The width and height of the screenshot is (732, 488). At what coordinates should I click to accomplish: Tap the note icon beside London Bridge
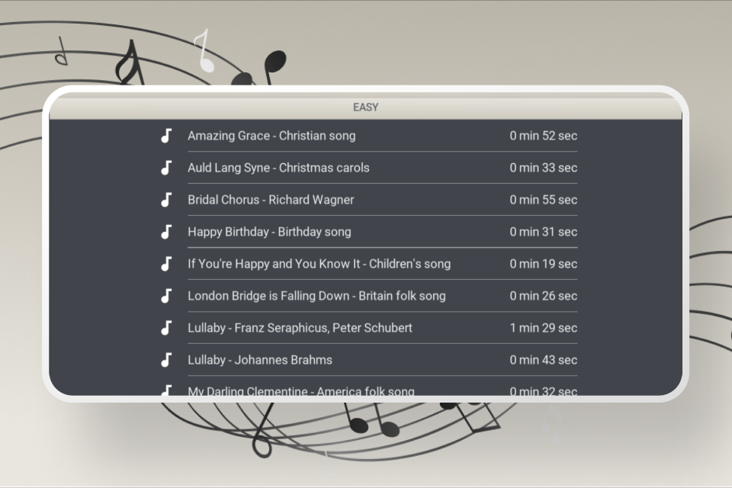click(x=166, y=296)
